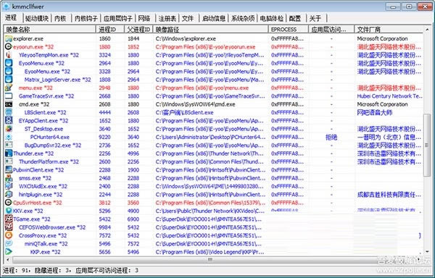Click the horizontal scrollbar thumb

[210, 259]
